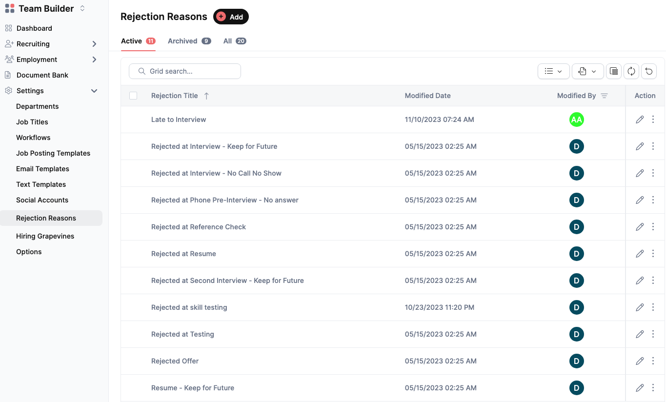This screenshot has width=666, height=402.
Task: Edit the Rejected at Reference Check reason
Action: pos(640,227)
